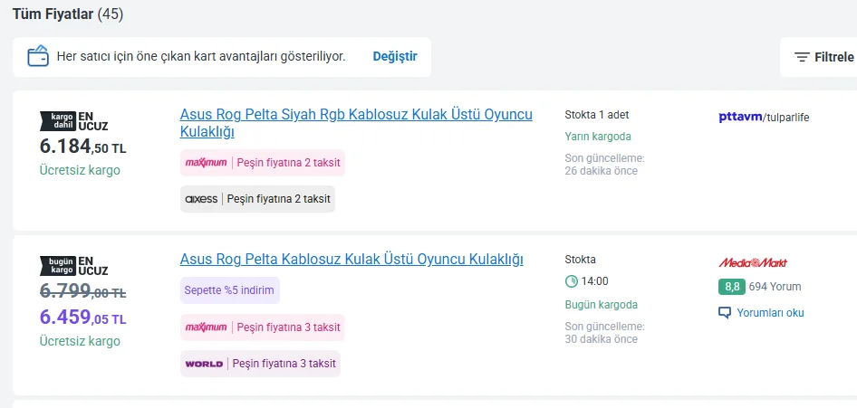The image size is (857, 408).
Task: Click the Maximum 2 taksit badge
Action: pos(263,163)
